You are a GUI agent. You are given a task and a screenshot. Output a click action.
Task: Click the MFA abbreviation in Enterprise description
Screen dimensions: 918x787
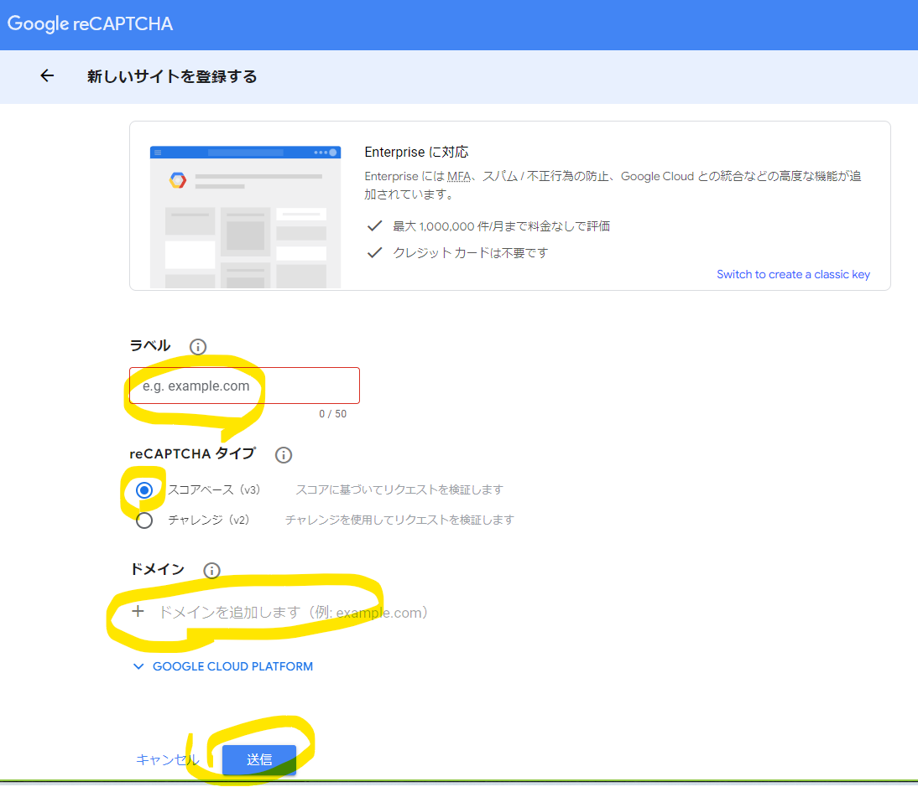459,176
